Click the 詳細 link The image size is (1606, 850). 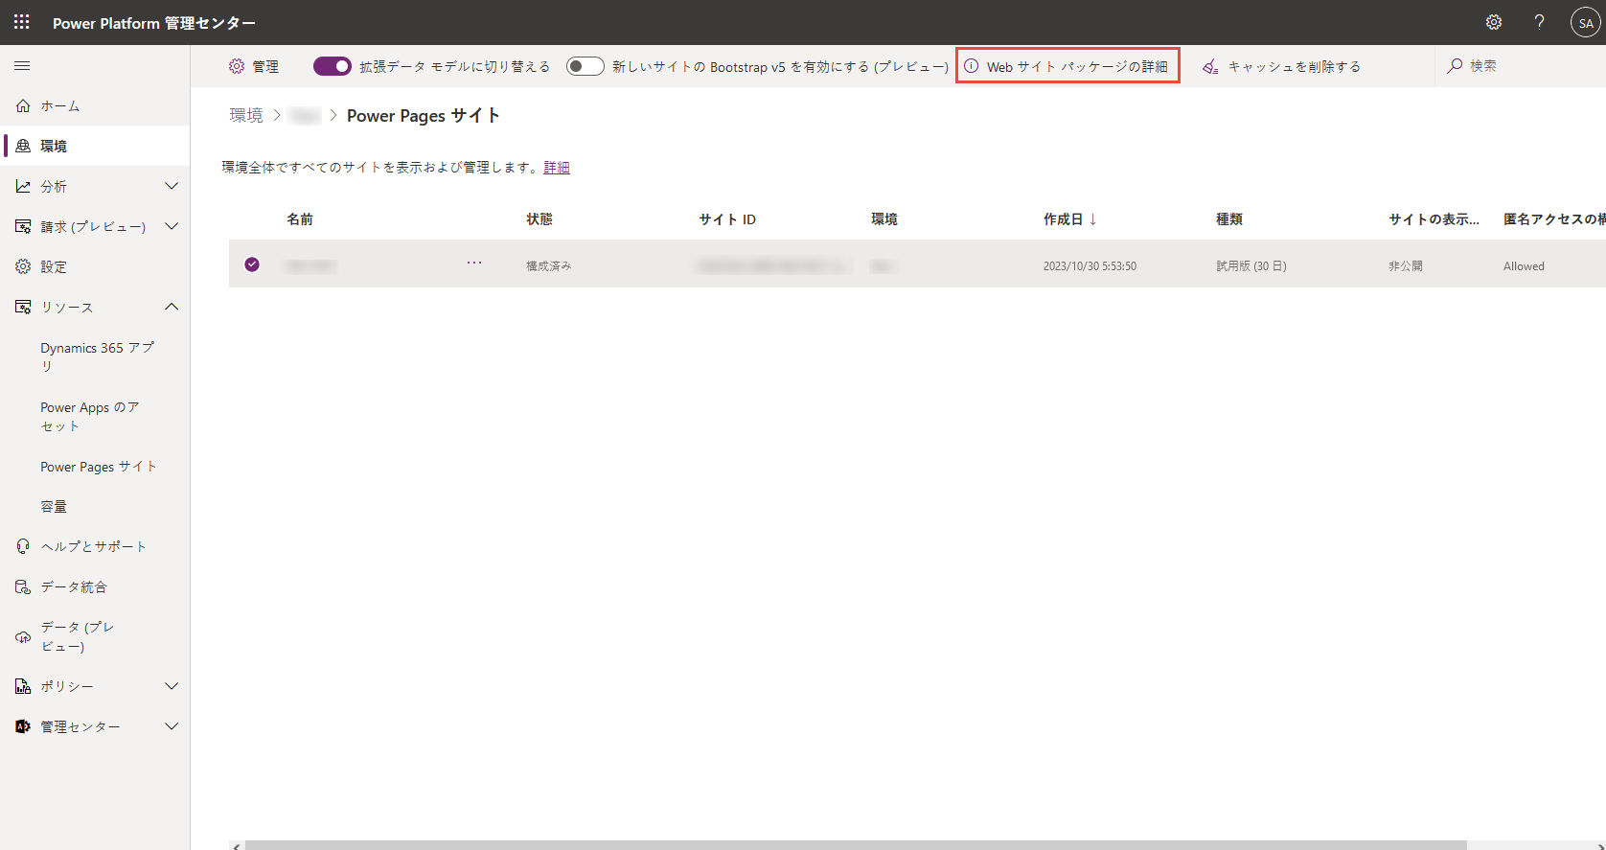[x=557, y=168]
